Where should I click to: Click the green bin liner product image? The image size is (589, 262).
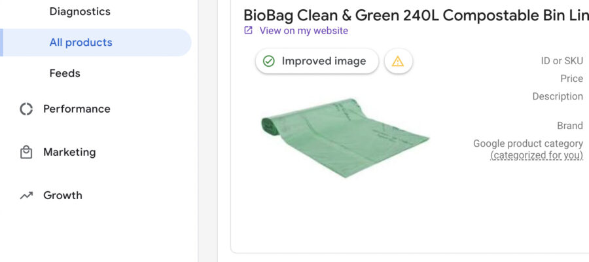point(345,136)
